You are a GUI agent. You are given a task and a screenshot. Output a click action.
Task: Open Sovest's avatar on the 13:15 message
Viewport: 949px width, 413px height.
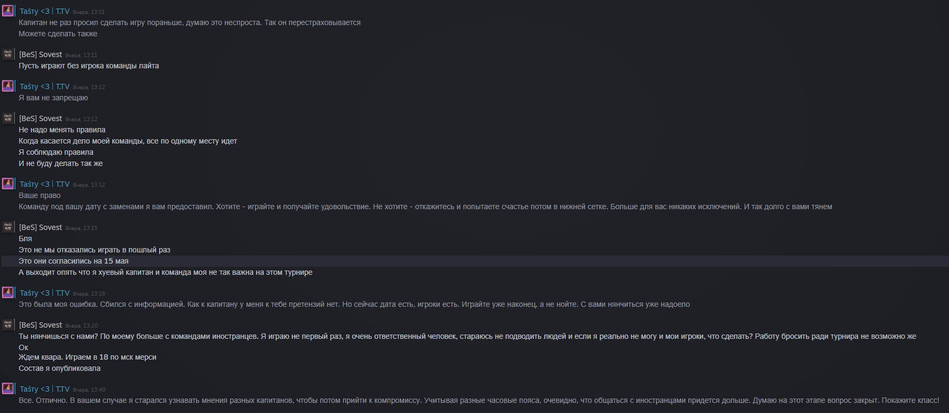pyautogui.click(x=8, y=227)
